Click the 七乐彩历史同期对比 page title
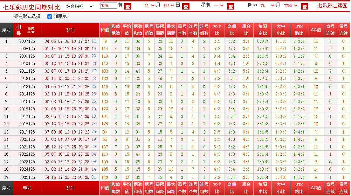This screenshot has height=196, width=351. pyautogui.click(x=31, y=7)
